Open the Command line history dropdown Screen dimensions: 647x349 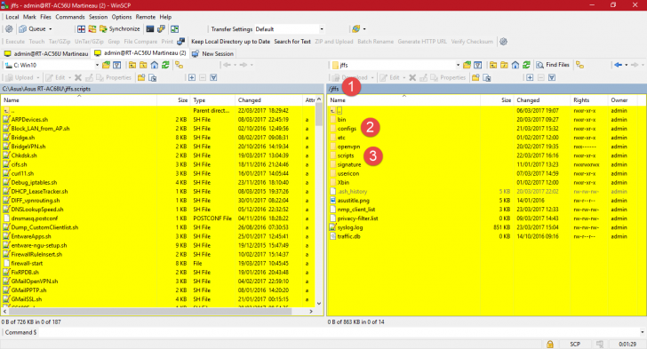(x=642, y=332)
